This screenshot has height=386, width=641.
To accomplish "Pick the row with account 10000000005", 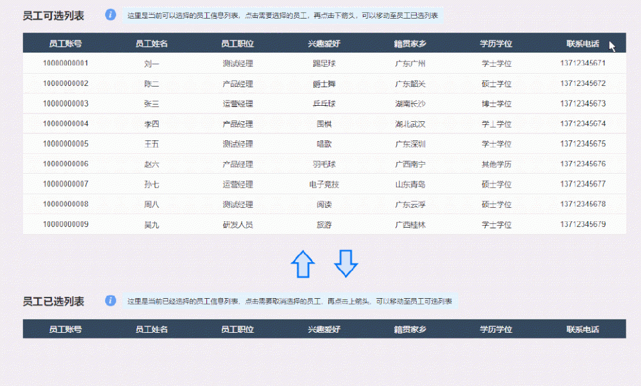I will click(x=65, y=144).
